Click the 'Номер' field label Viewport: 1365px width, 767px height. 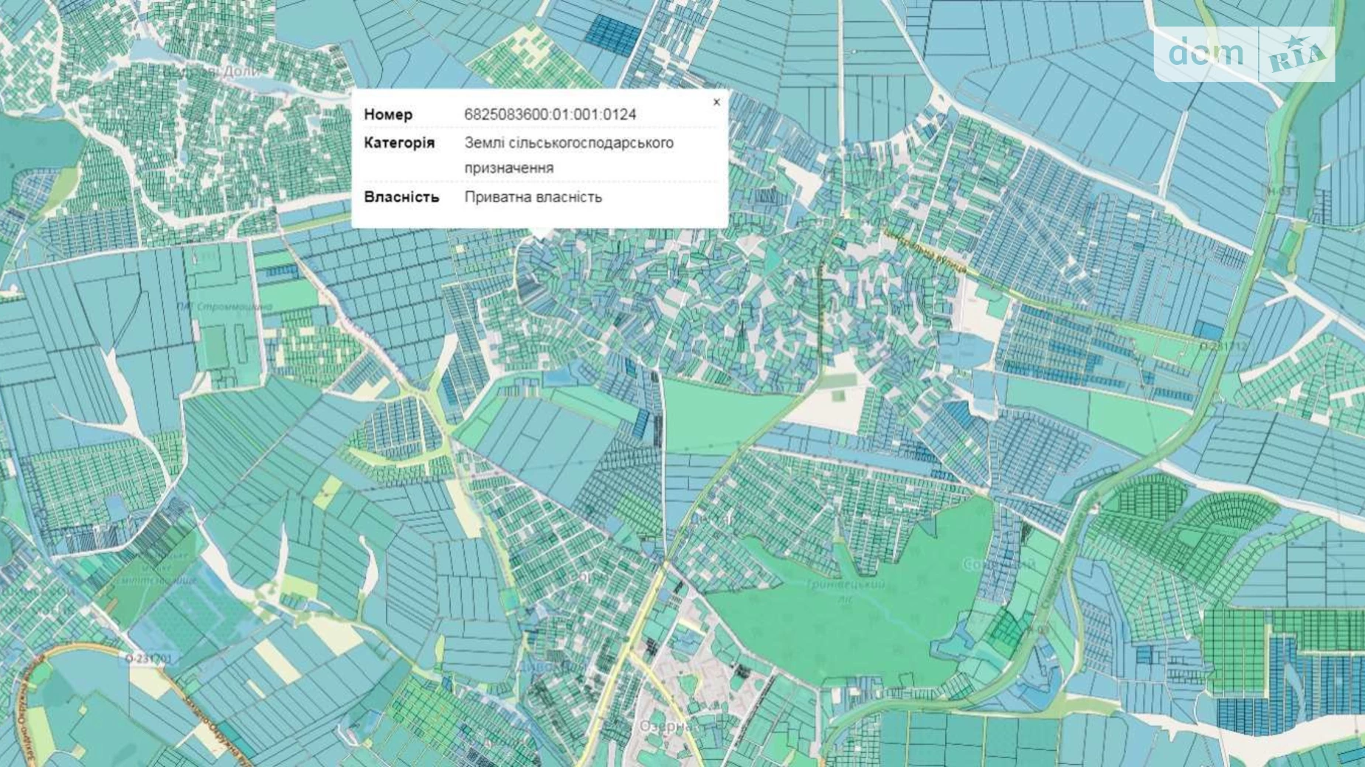click(388, 114)
